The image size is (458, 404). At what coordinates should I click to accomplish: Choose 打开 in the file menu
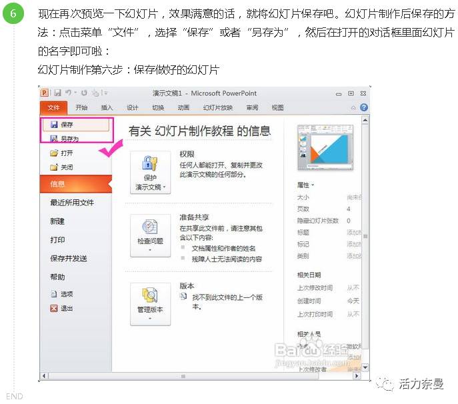coord(61,153)
